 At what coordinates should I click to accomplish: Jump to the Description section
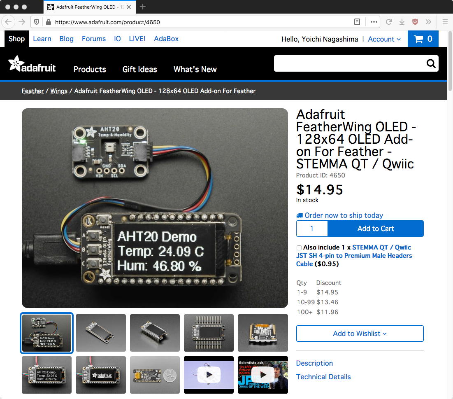314,363
